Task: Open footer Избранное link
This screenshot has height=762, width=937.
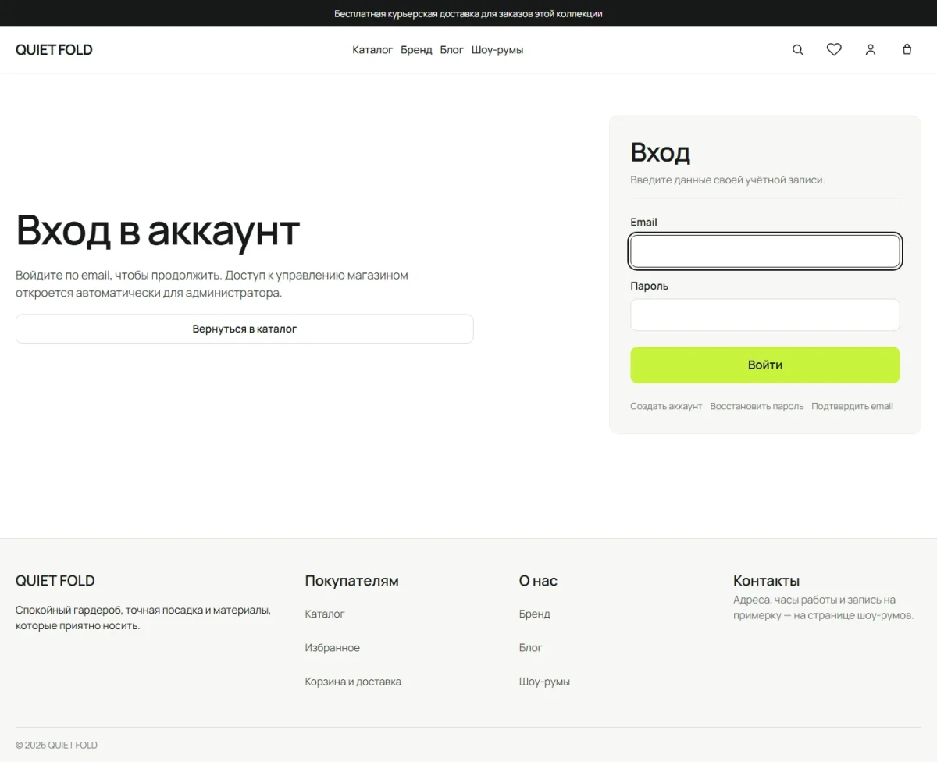Action: 333,648
